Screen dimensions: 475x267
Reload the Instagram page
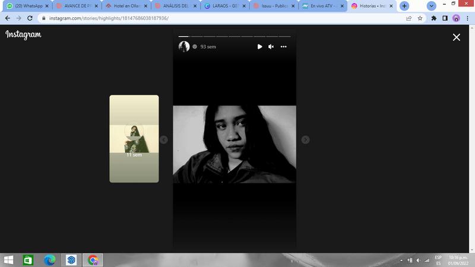point(30,18)
